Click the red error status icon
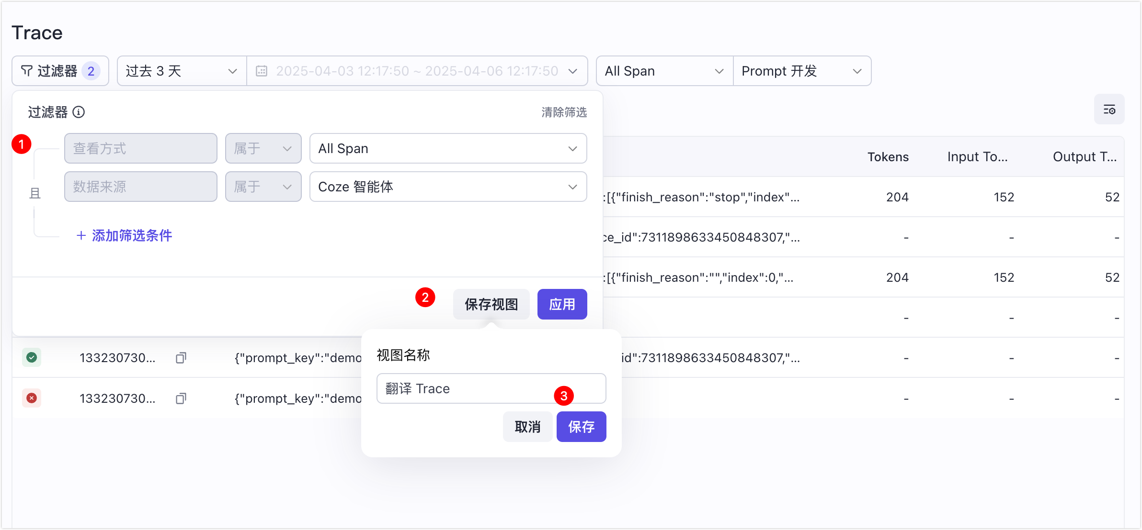This screenshot has width=1142, height=530. coord(32,398)
